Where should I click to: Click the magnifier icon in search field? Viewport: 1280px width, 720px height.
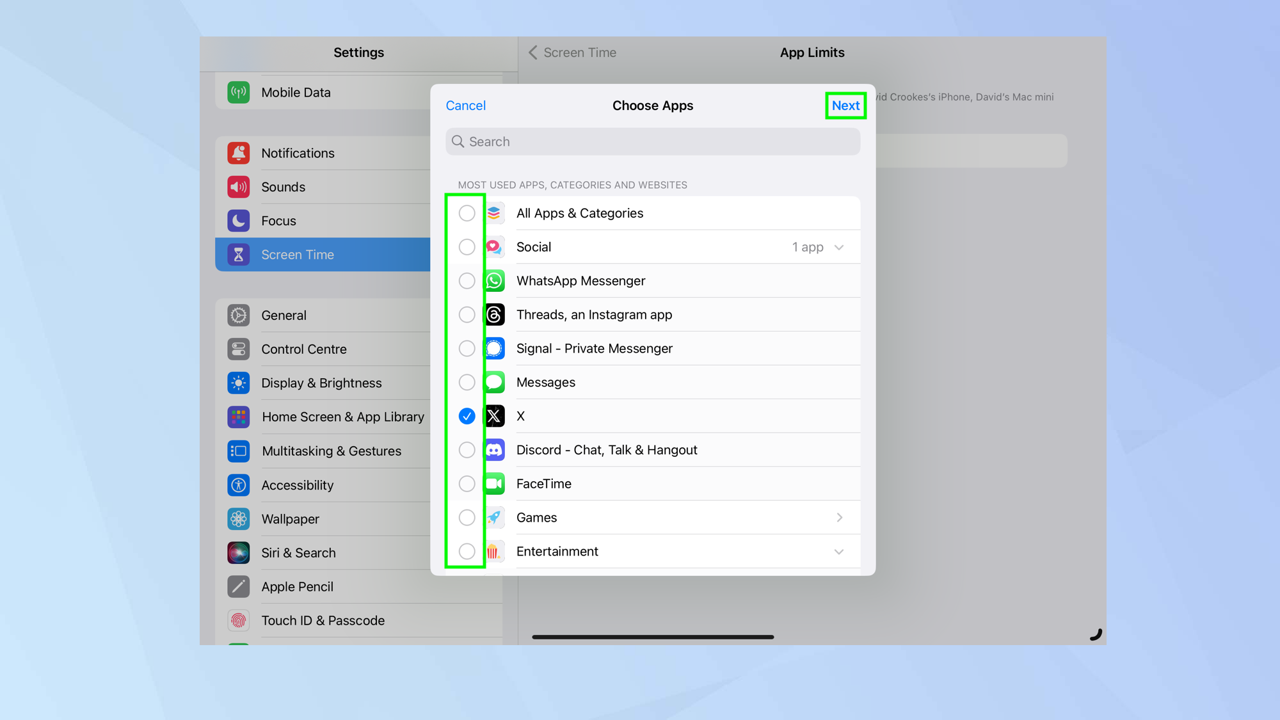point(458,141)
